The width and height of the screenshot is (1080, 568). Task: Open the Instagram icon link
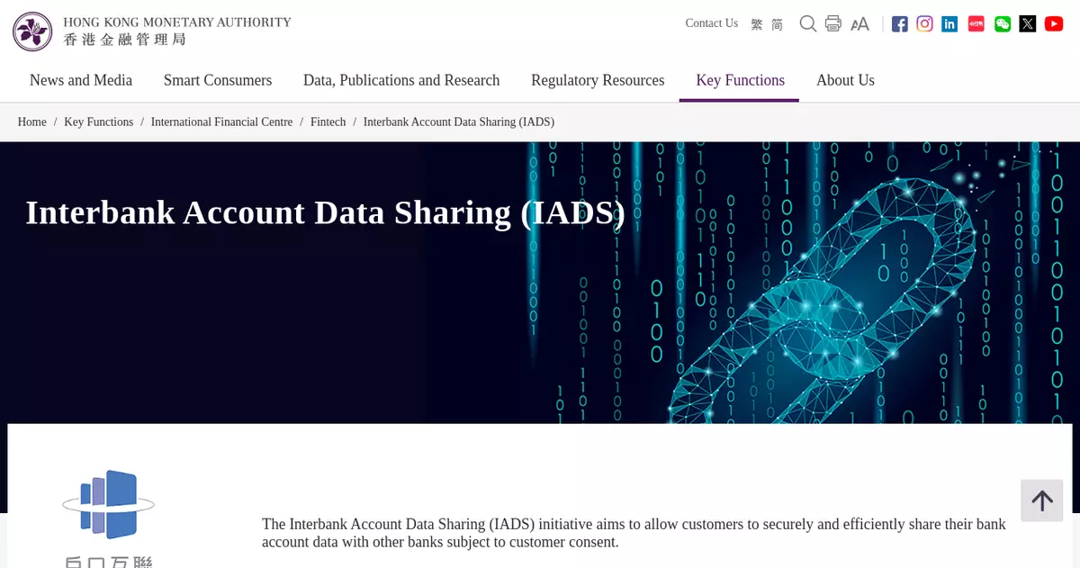click(x=925, y=24)
